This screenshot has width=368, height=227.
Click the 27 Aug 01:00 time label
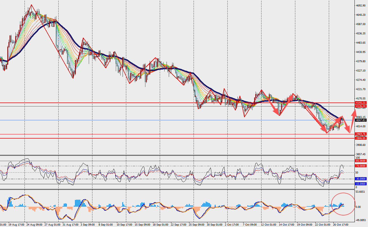coord(52,225)
